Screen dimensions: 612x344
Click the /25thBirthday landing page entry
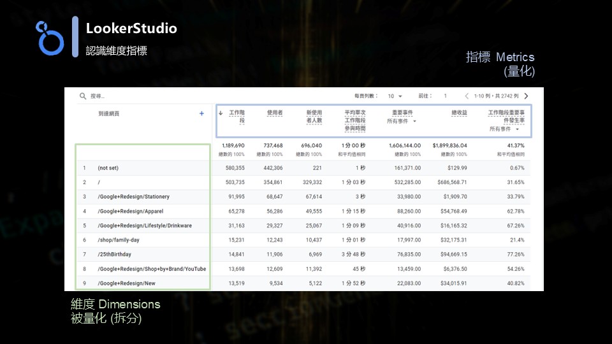[114, 254]
